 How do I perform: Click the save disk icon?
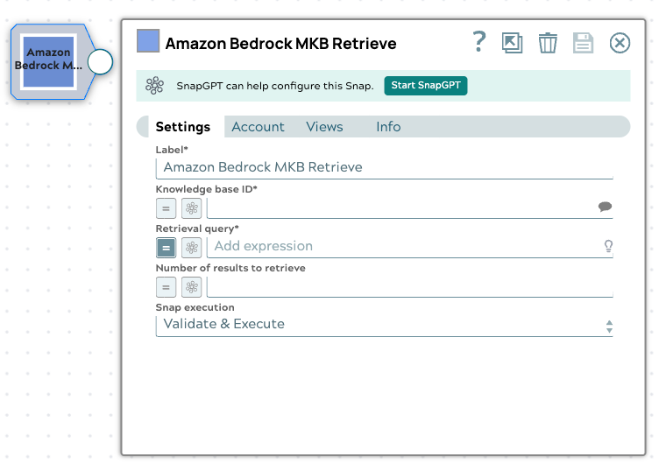pyautogui.click(x=583, y=43)
